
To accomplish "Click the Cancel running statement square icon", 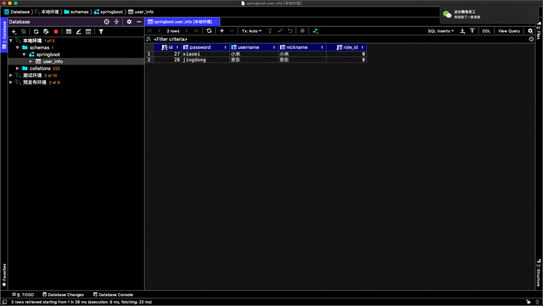I will point(302,31).
